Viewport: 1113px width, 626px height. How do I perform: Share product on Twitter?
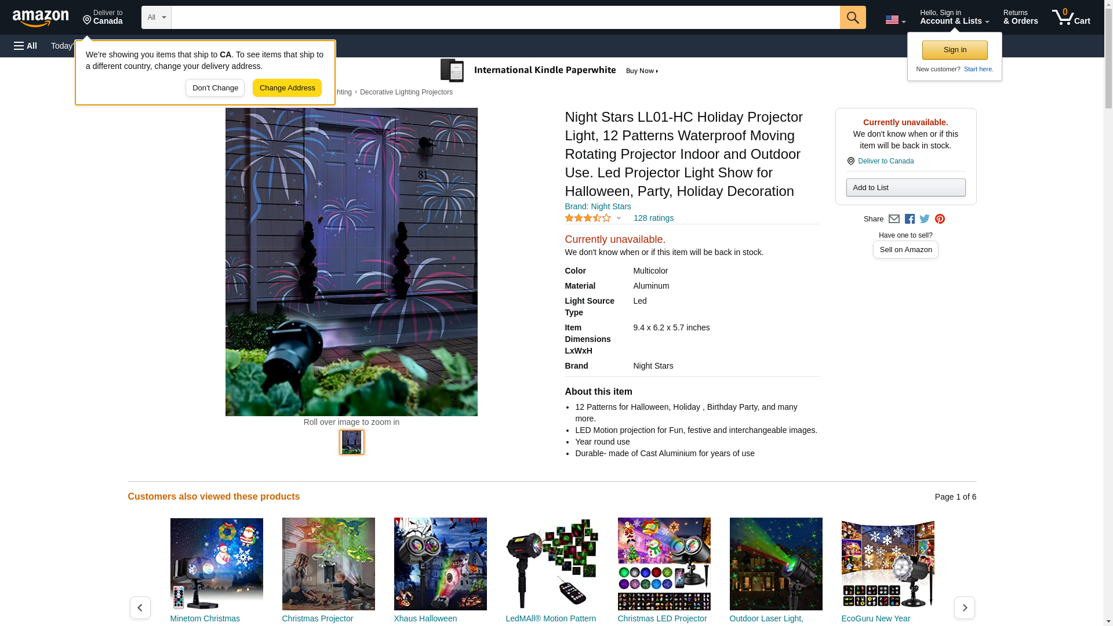(x=925, y=219)
